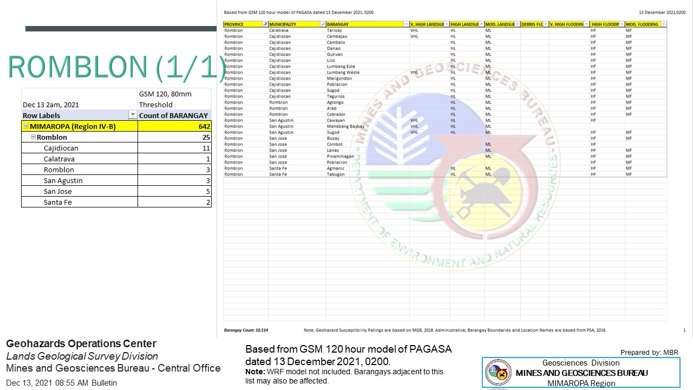Select the Busay barangay cell
This screenshot has height=390, width=693.
368,138
